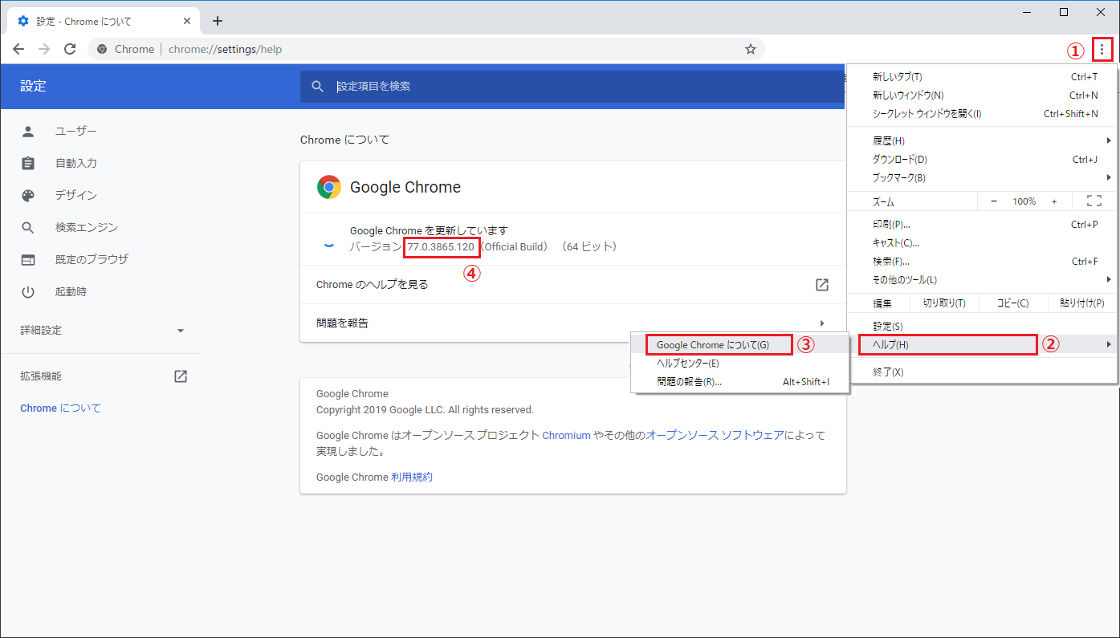1120x638 pixels.
Task: Open the 問題を報告 submenu arrow
Action: [821, 322]
